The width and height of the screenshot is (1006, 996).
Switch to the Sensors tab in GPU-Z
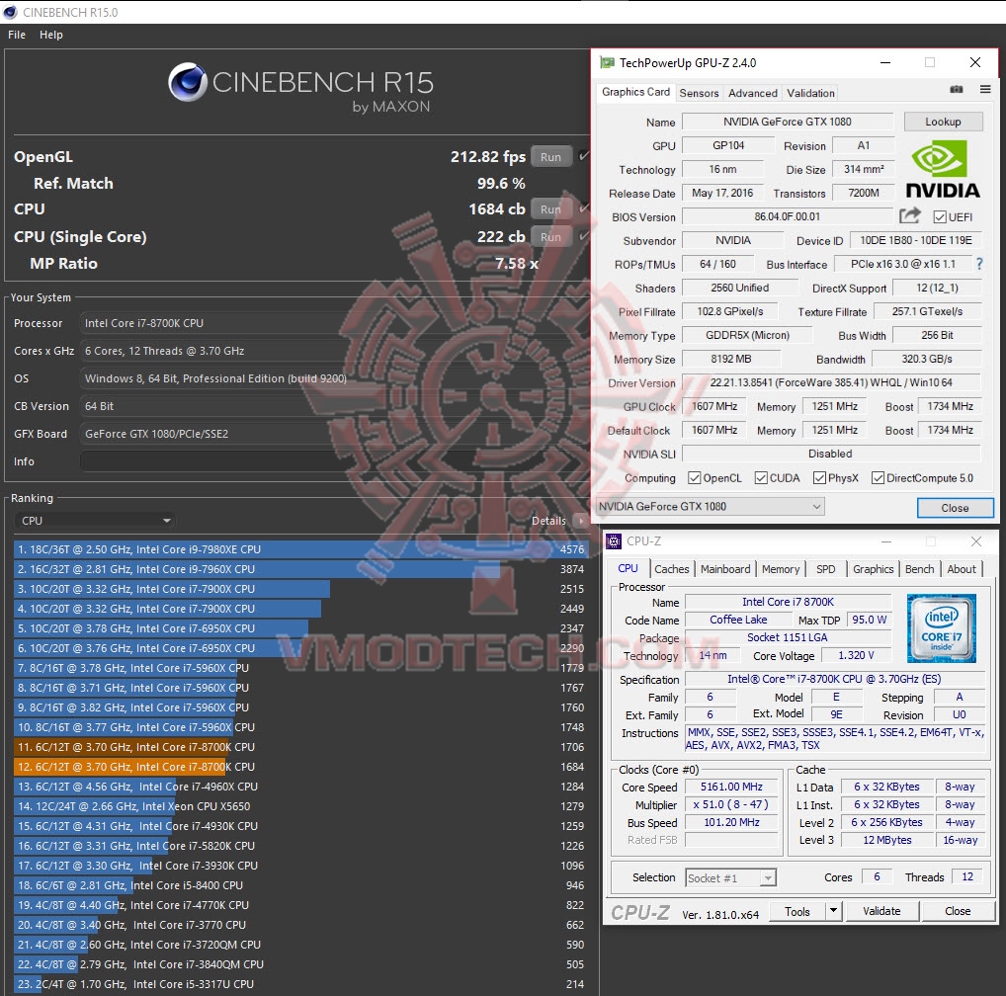[699, 93]
